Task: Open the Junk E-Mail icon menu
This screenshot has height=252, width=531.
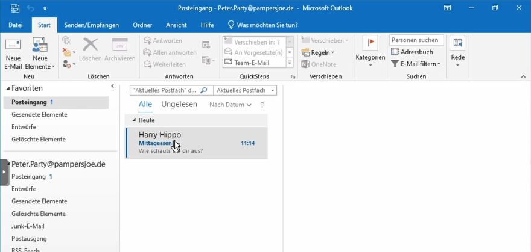Action: pos(68,63)
